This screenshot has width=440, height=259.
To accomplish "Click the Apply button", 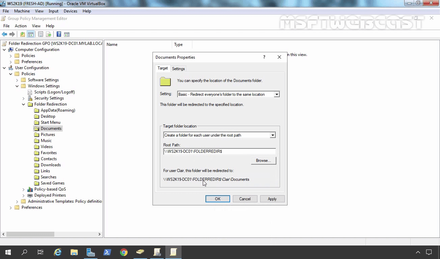I will tap(272, 199).
